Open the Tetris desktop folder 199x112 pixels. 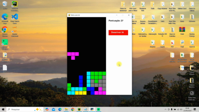click(x=162, y=18)
